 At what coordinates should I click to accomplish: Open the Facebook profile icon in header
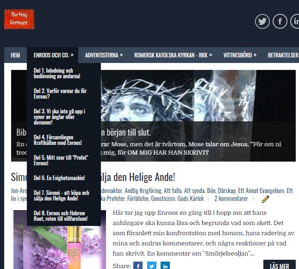coord(280,21)
